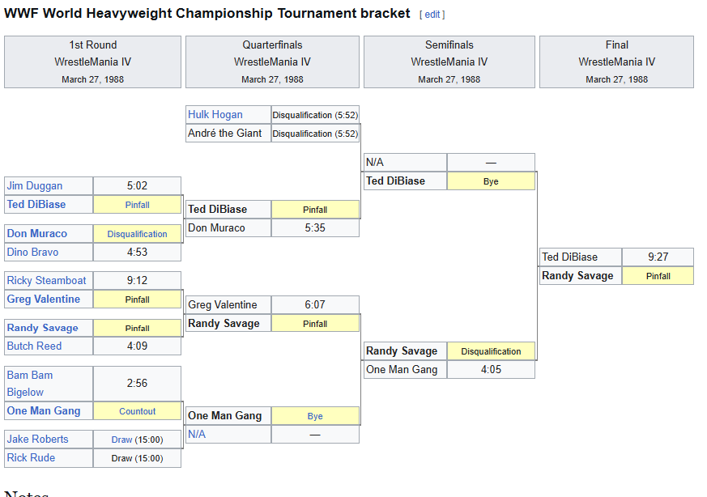This screenshot has width=707, height=497.
Task: Click Randy Savage in the 1st Round column
Action: [x=43, y=328]
